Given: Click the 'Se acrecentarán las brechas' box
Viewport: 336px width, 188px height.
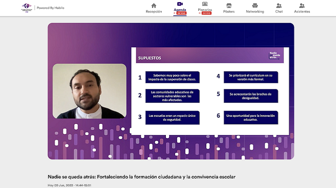Looking at the screenshot, I should (x=251, y=96).
